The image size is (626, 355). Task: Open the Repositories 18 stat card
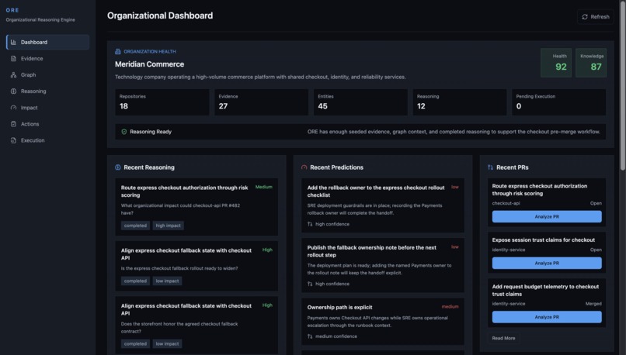pos(162,102)
